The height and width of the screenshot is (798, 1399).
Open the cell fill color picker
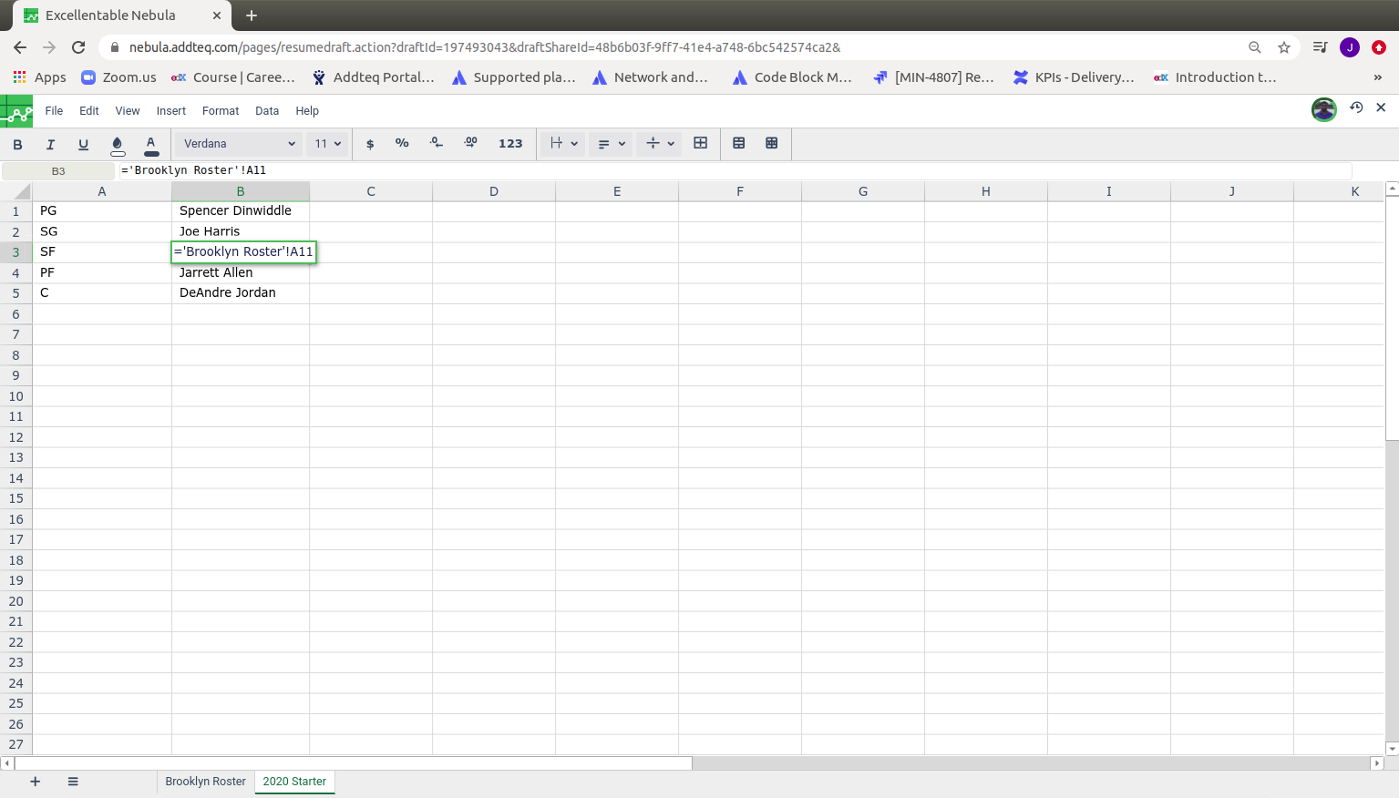coord(117,144)
